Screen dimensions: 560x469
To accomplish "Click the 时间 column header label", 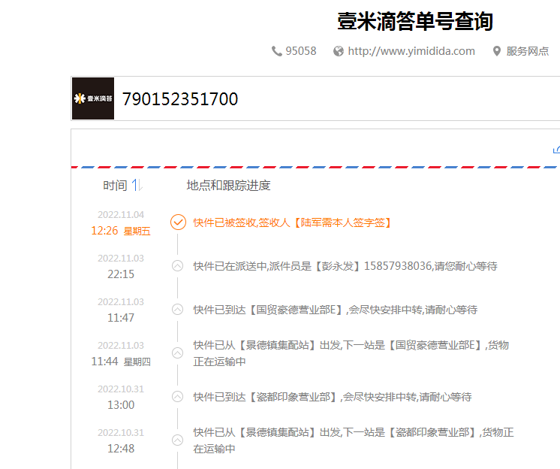I will pyautogui.click(x=115, y=186).
